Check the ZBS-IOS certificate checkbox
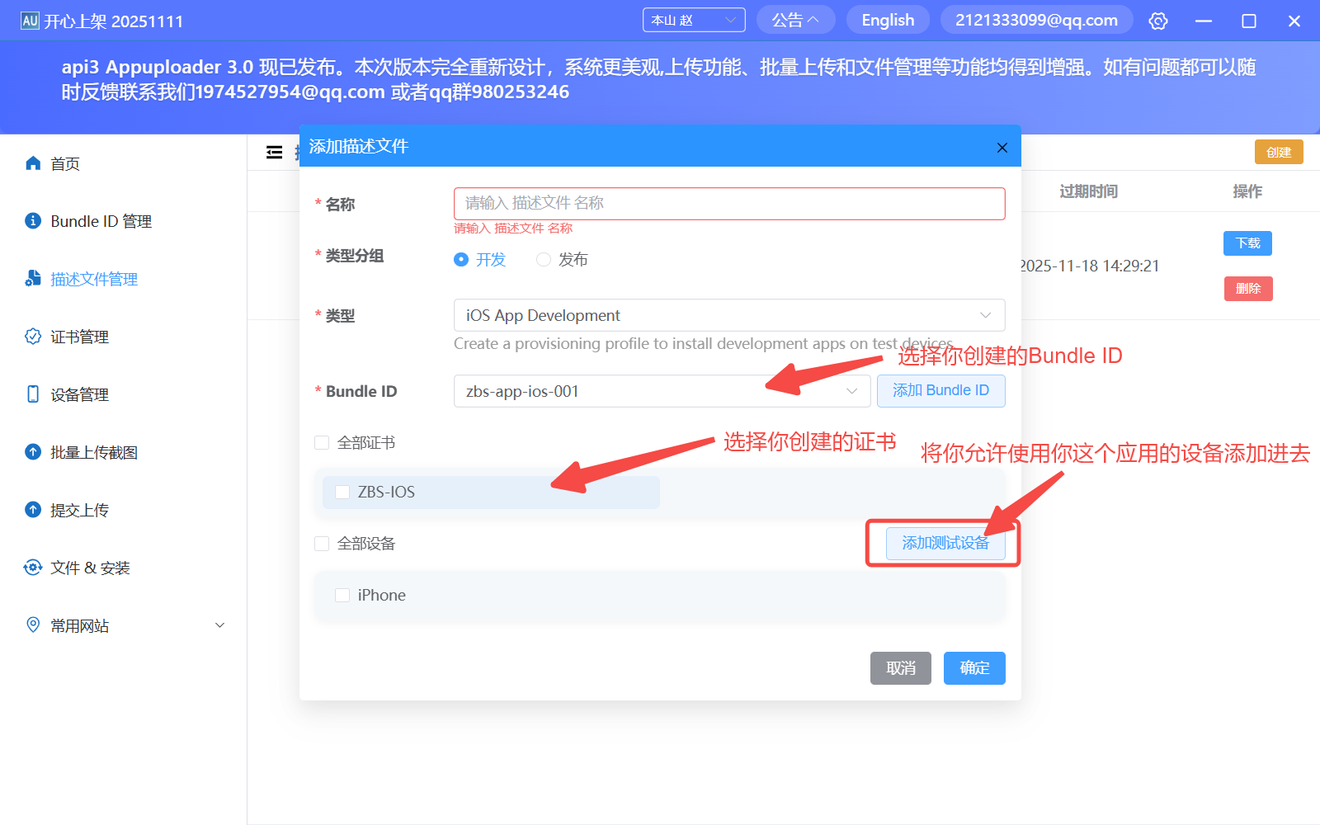 (342, 492)
